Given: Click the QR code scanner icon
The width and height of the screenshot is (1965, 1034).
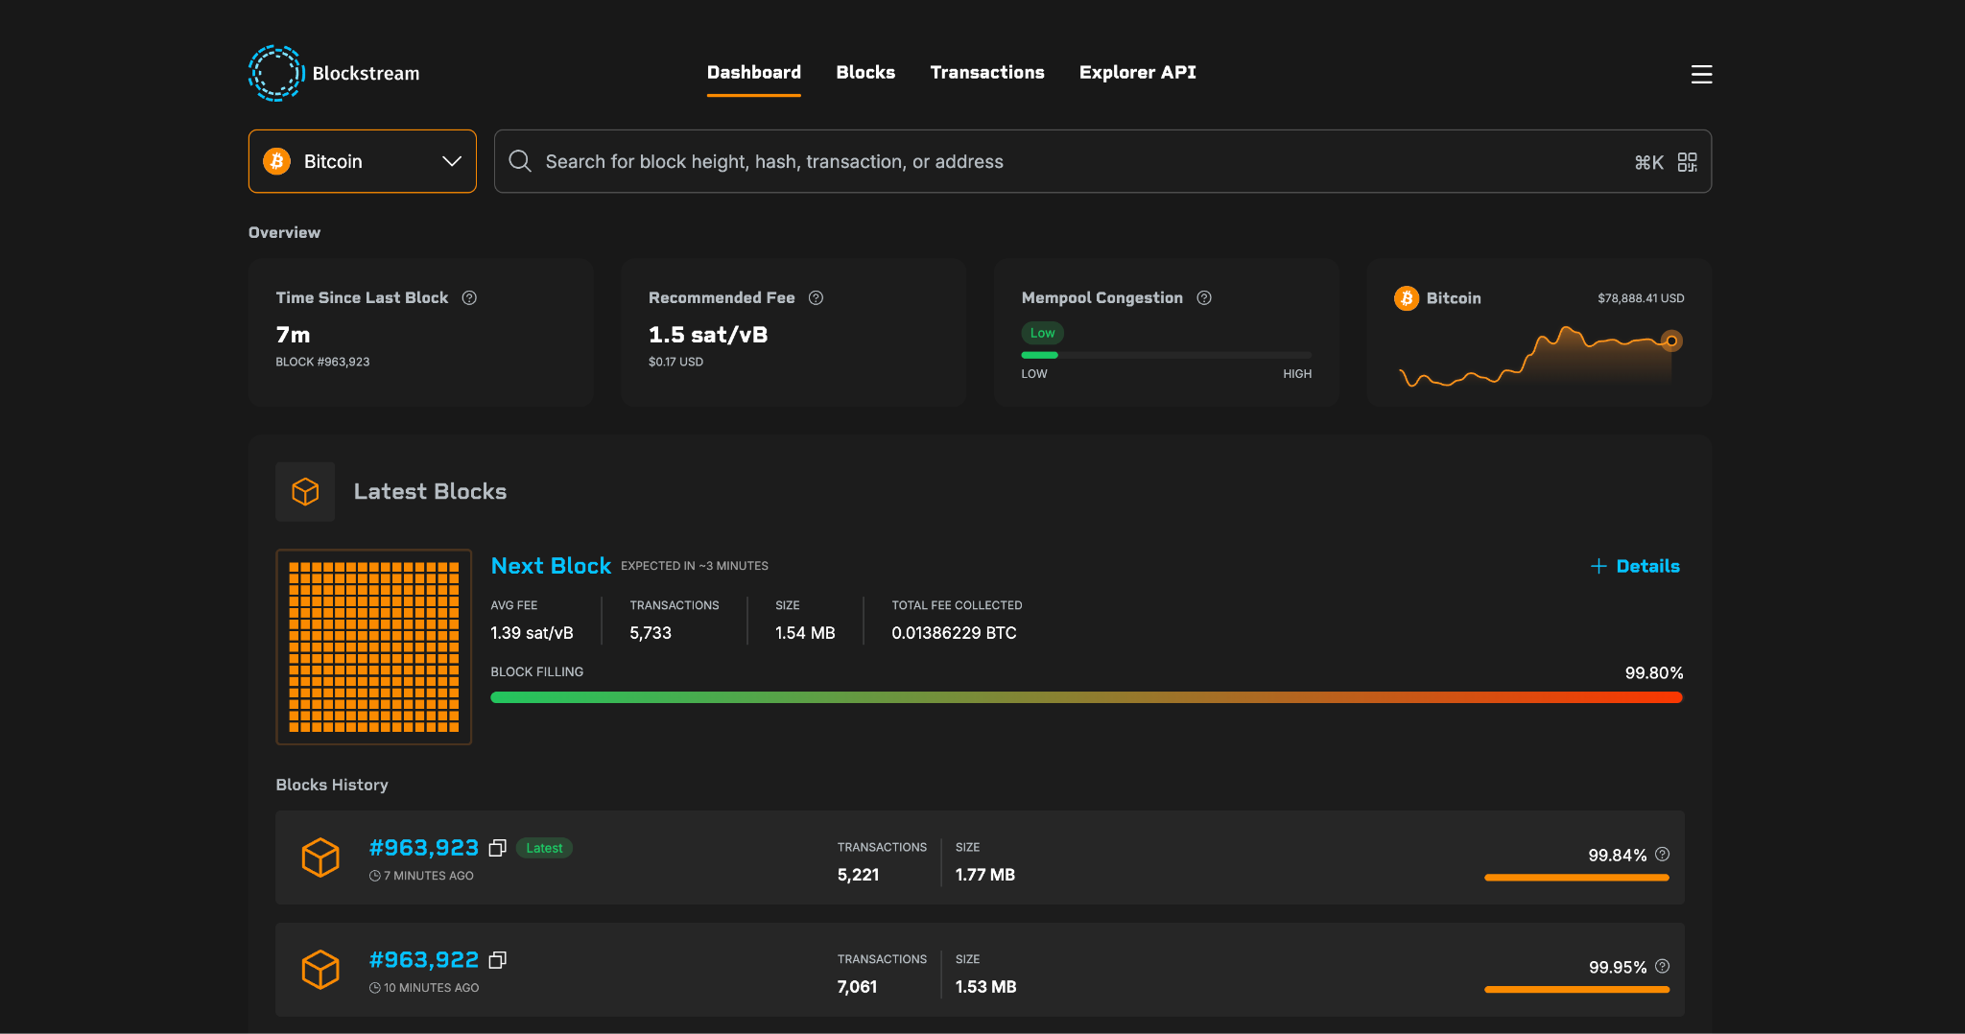Looking at the screenshot, I should 1688,162.
